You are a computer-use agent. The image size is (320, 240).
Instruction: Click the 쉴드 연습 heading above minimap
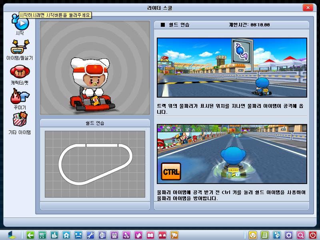95,123
